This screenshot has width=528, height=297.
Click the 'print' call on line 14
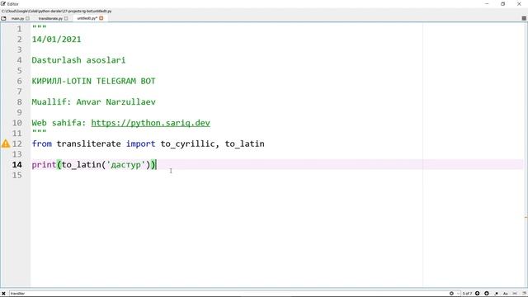point(44,165)
